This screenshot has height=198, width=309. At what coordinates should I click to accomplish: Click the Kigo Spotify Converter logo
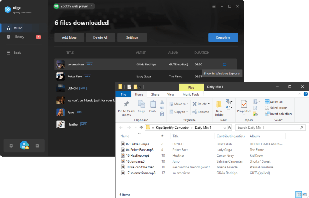tap(8, 10)
